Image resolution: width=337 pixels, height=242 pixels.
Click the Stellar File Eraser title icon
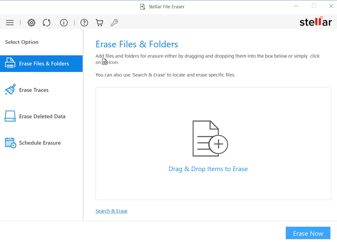tap(143, 7)
